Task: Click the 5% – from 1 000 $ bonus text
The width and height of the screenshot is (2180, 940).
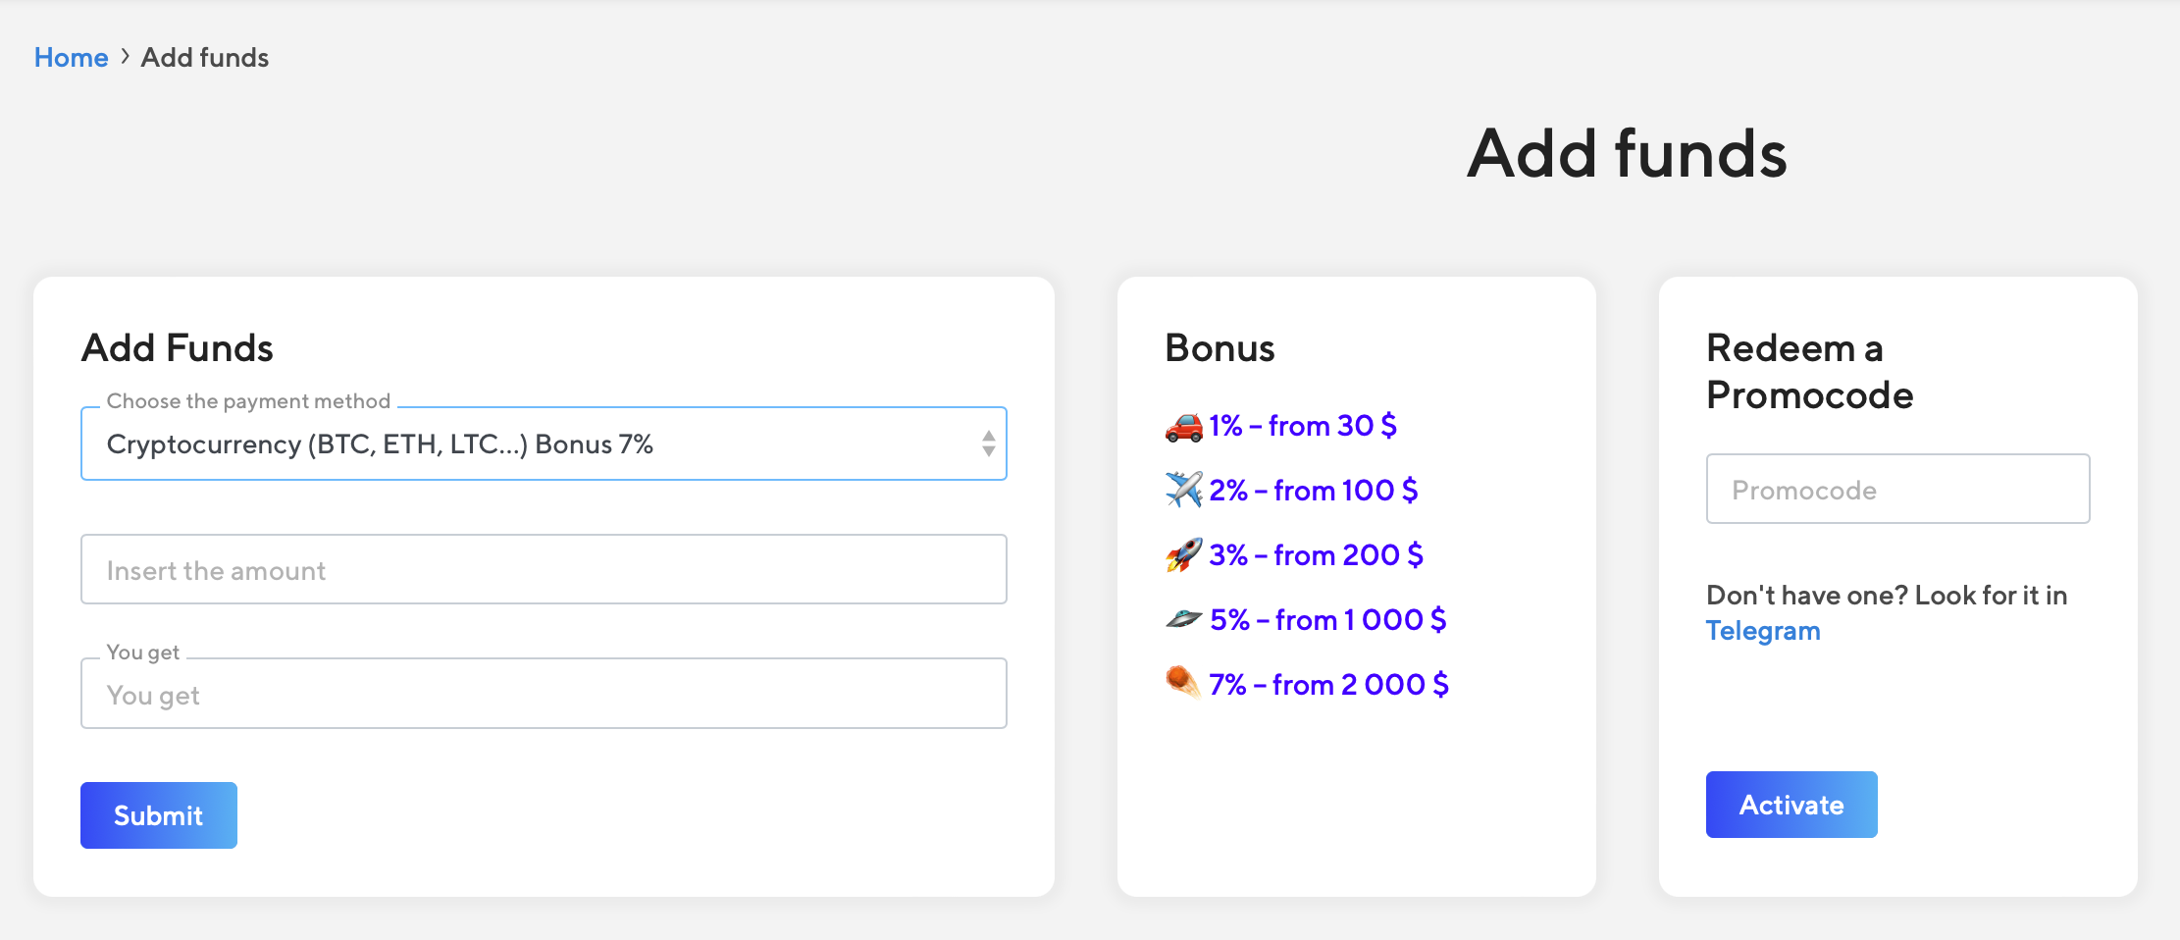Action: pos(1327,620)
